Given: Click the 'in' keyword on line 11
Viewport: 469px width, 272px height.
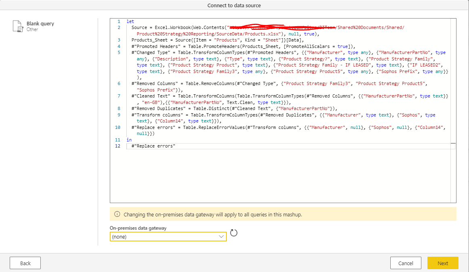Looking at the screenshot, I should 129,140.
